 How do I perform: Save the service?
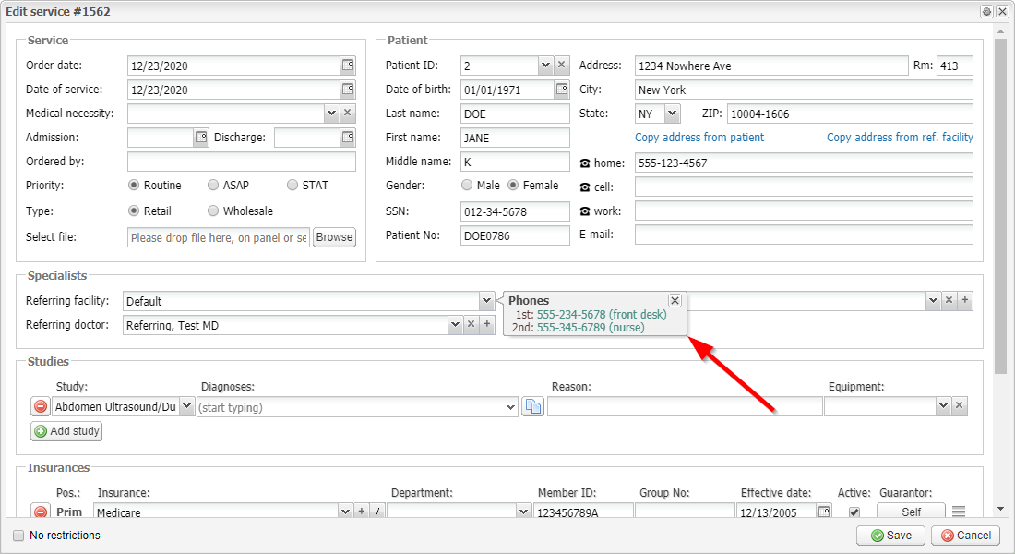click(x=892, y=536)
